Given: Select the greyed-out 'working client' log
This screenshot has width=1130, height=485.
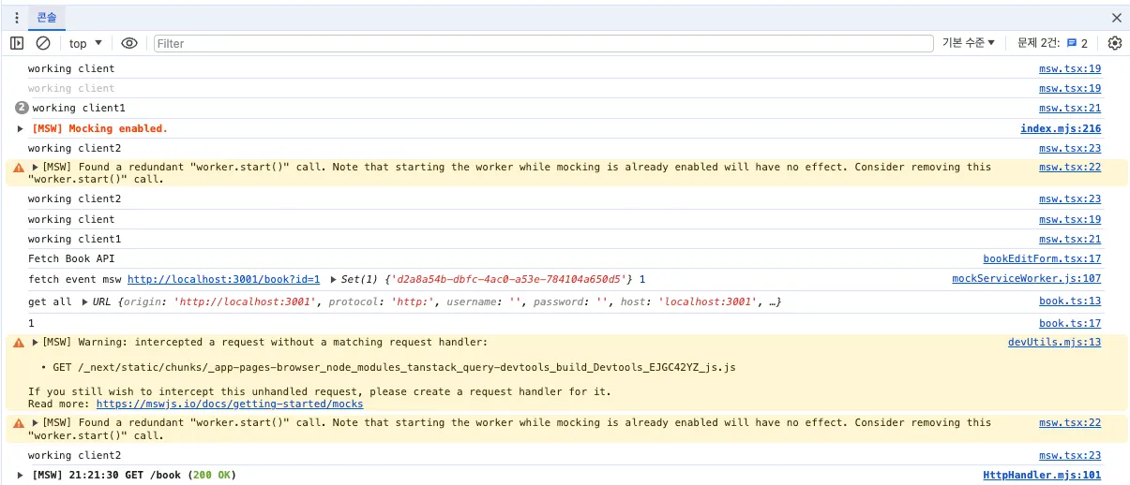Looking at the screenshot, I should tap(71, 88).
